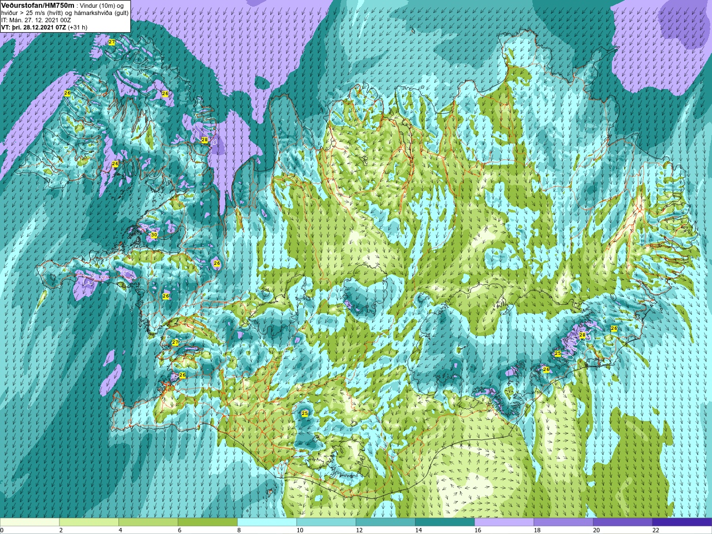Viewport: 712px width, 534px height.
Task: Click the legend scale label "18"
Action: [537, 530]
